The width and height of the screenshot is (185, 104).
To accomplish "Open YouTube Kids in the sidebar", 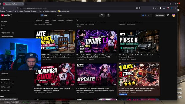I will click(5, 91).
